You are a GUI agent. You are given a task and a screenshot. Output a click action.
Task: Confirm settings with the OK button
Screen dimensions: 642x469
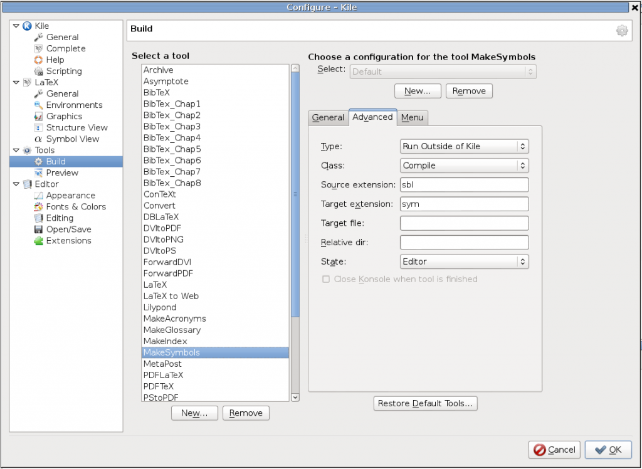pos(608,450)
